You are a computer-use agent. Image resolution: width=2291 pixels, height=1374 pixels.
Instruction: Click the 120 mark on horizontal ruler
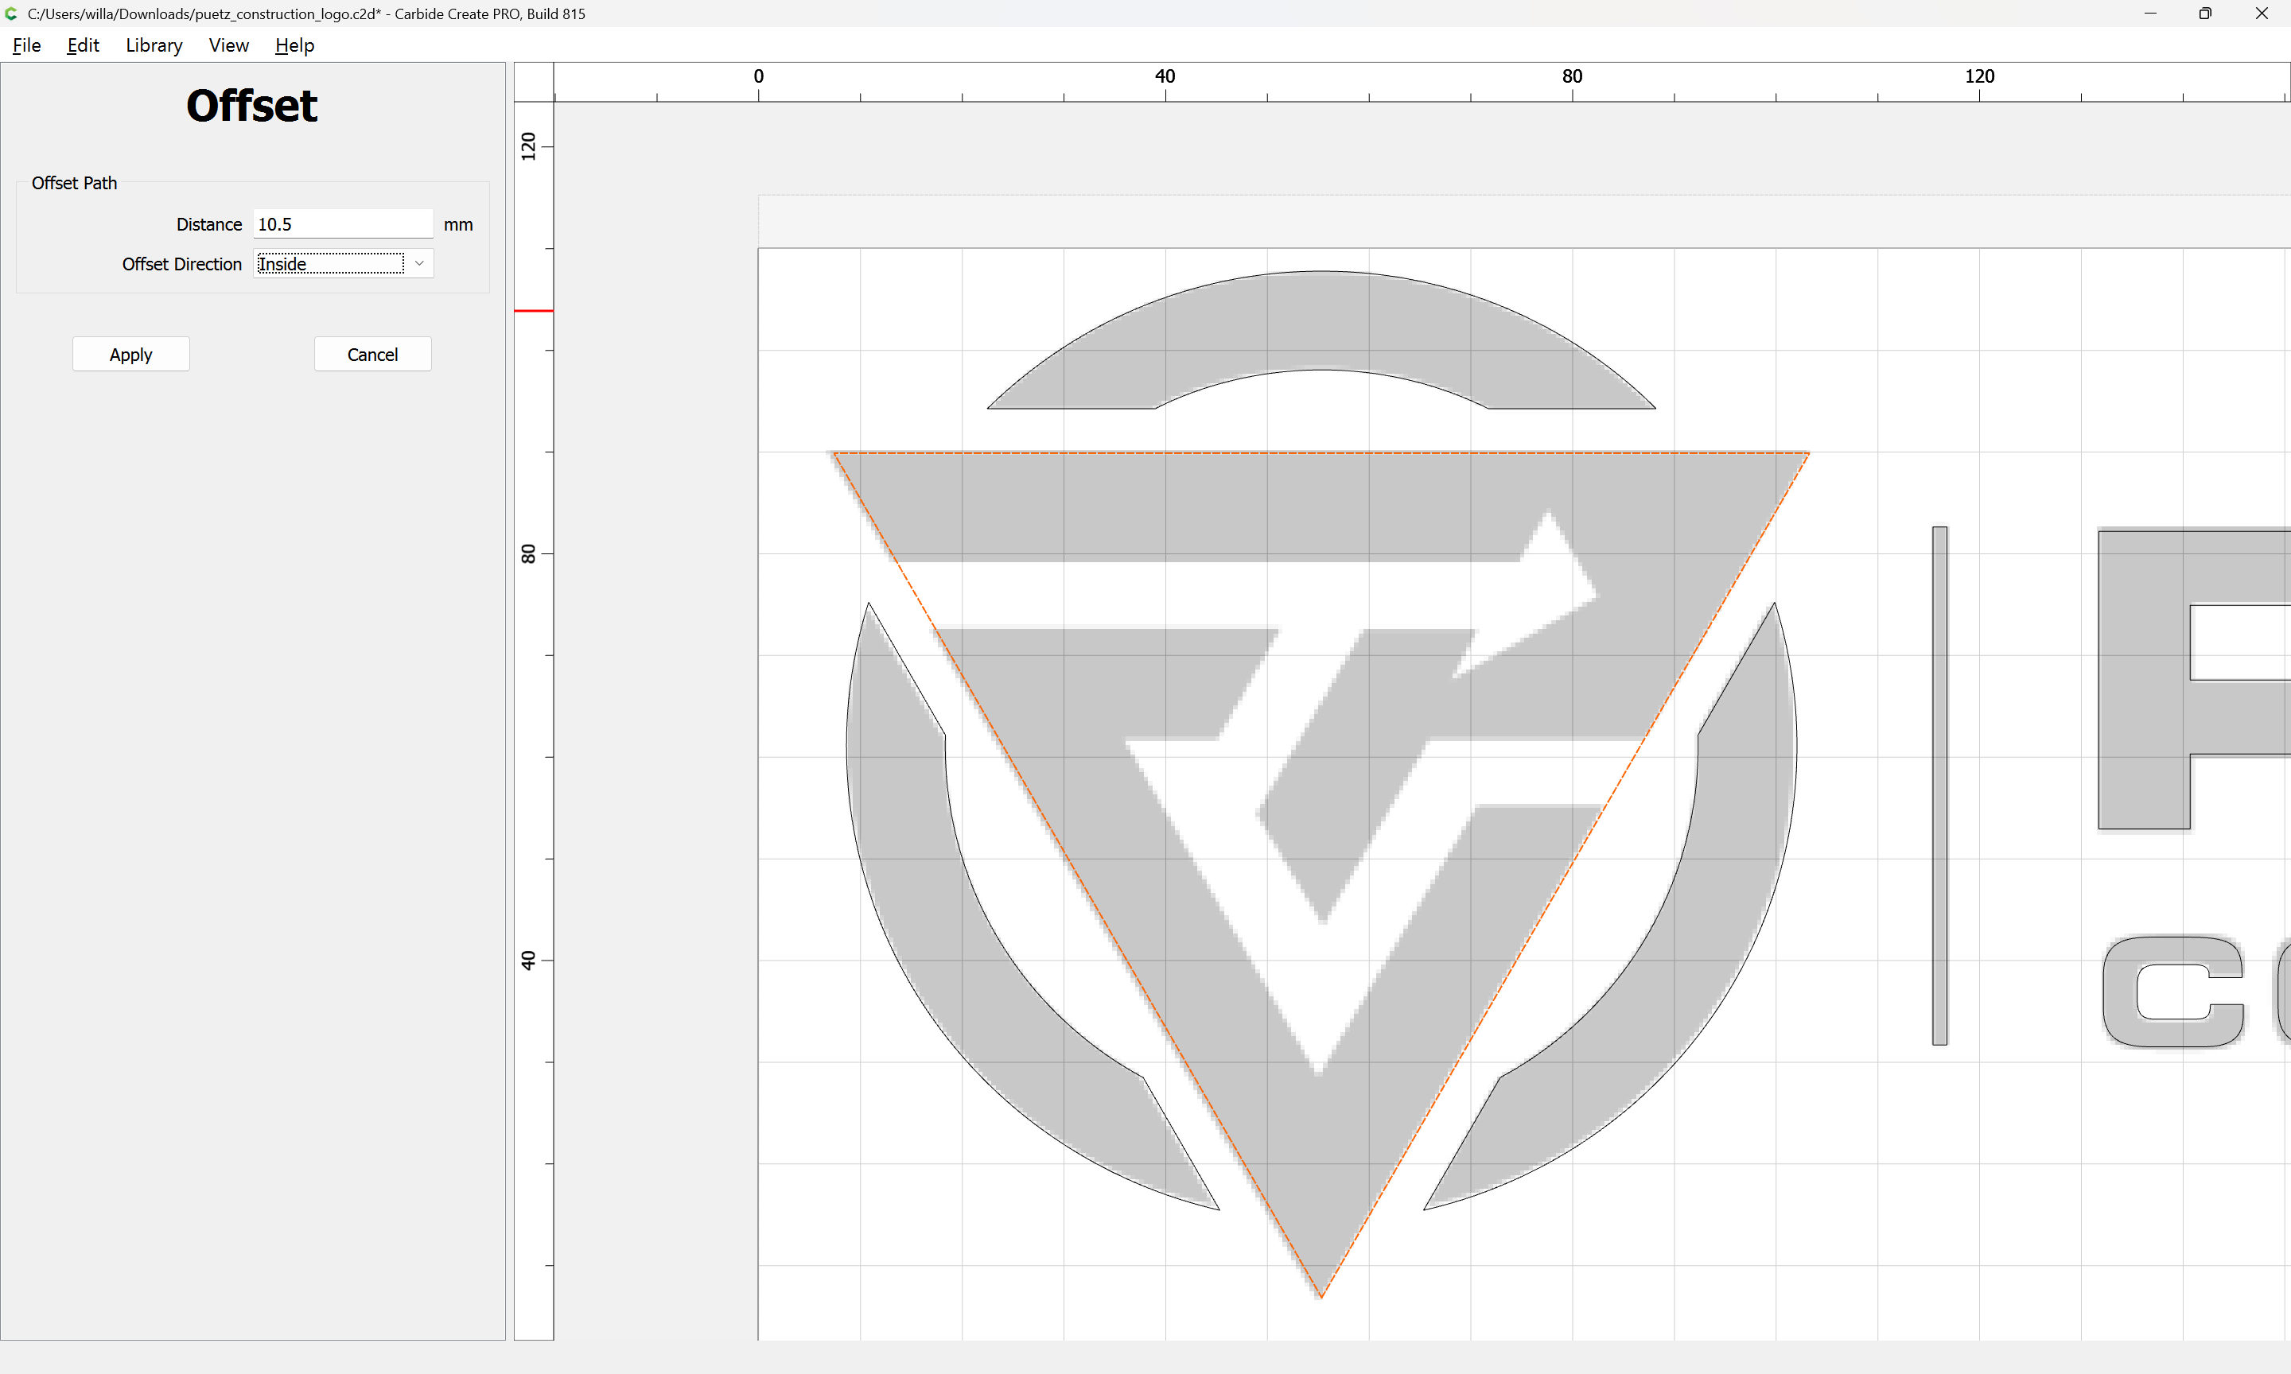click(x=1980, y=76)
